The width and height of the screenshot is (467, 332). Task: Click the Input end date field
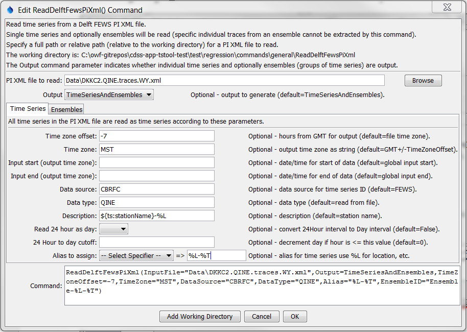(x=156, y=175)
